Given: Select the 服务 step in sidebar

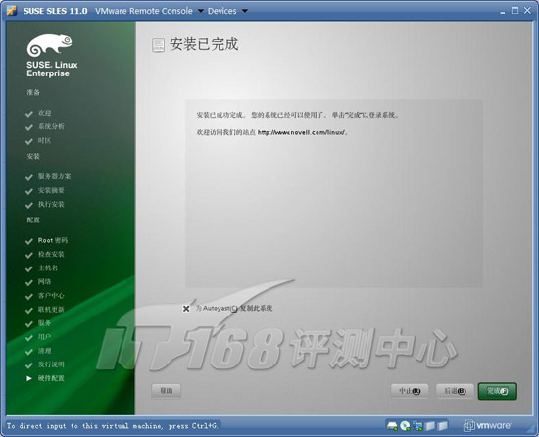Looking at the screenshot, I should pos(44,323).
